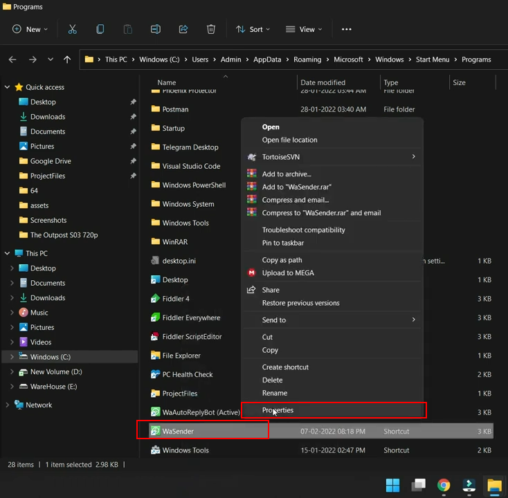The height and width of the screenshot is (498, 508).
Task: Expand the Music node under This PC
Action: 12,313
